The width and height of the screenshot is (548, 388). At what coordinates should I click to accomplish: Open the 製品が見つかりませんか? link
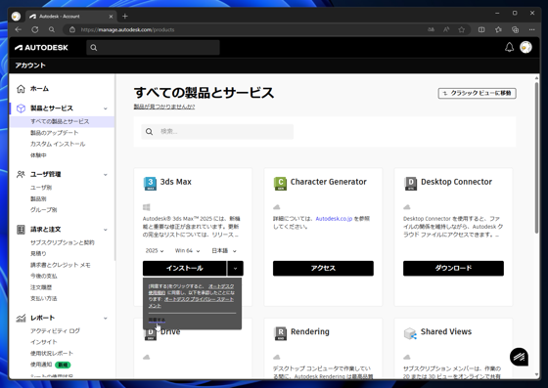(x=164, y=107)
